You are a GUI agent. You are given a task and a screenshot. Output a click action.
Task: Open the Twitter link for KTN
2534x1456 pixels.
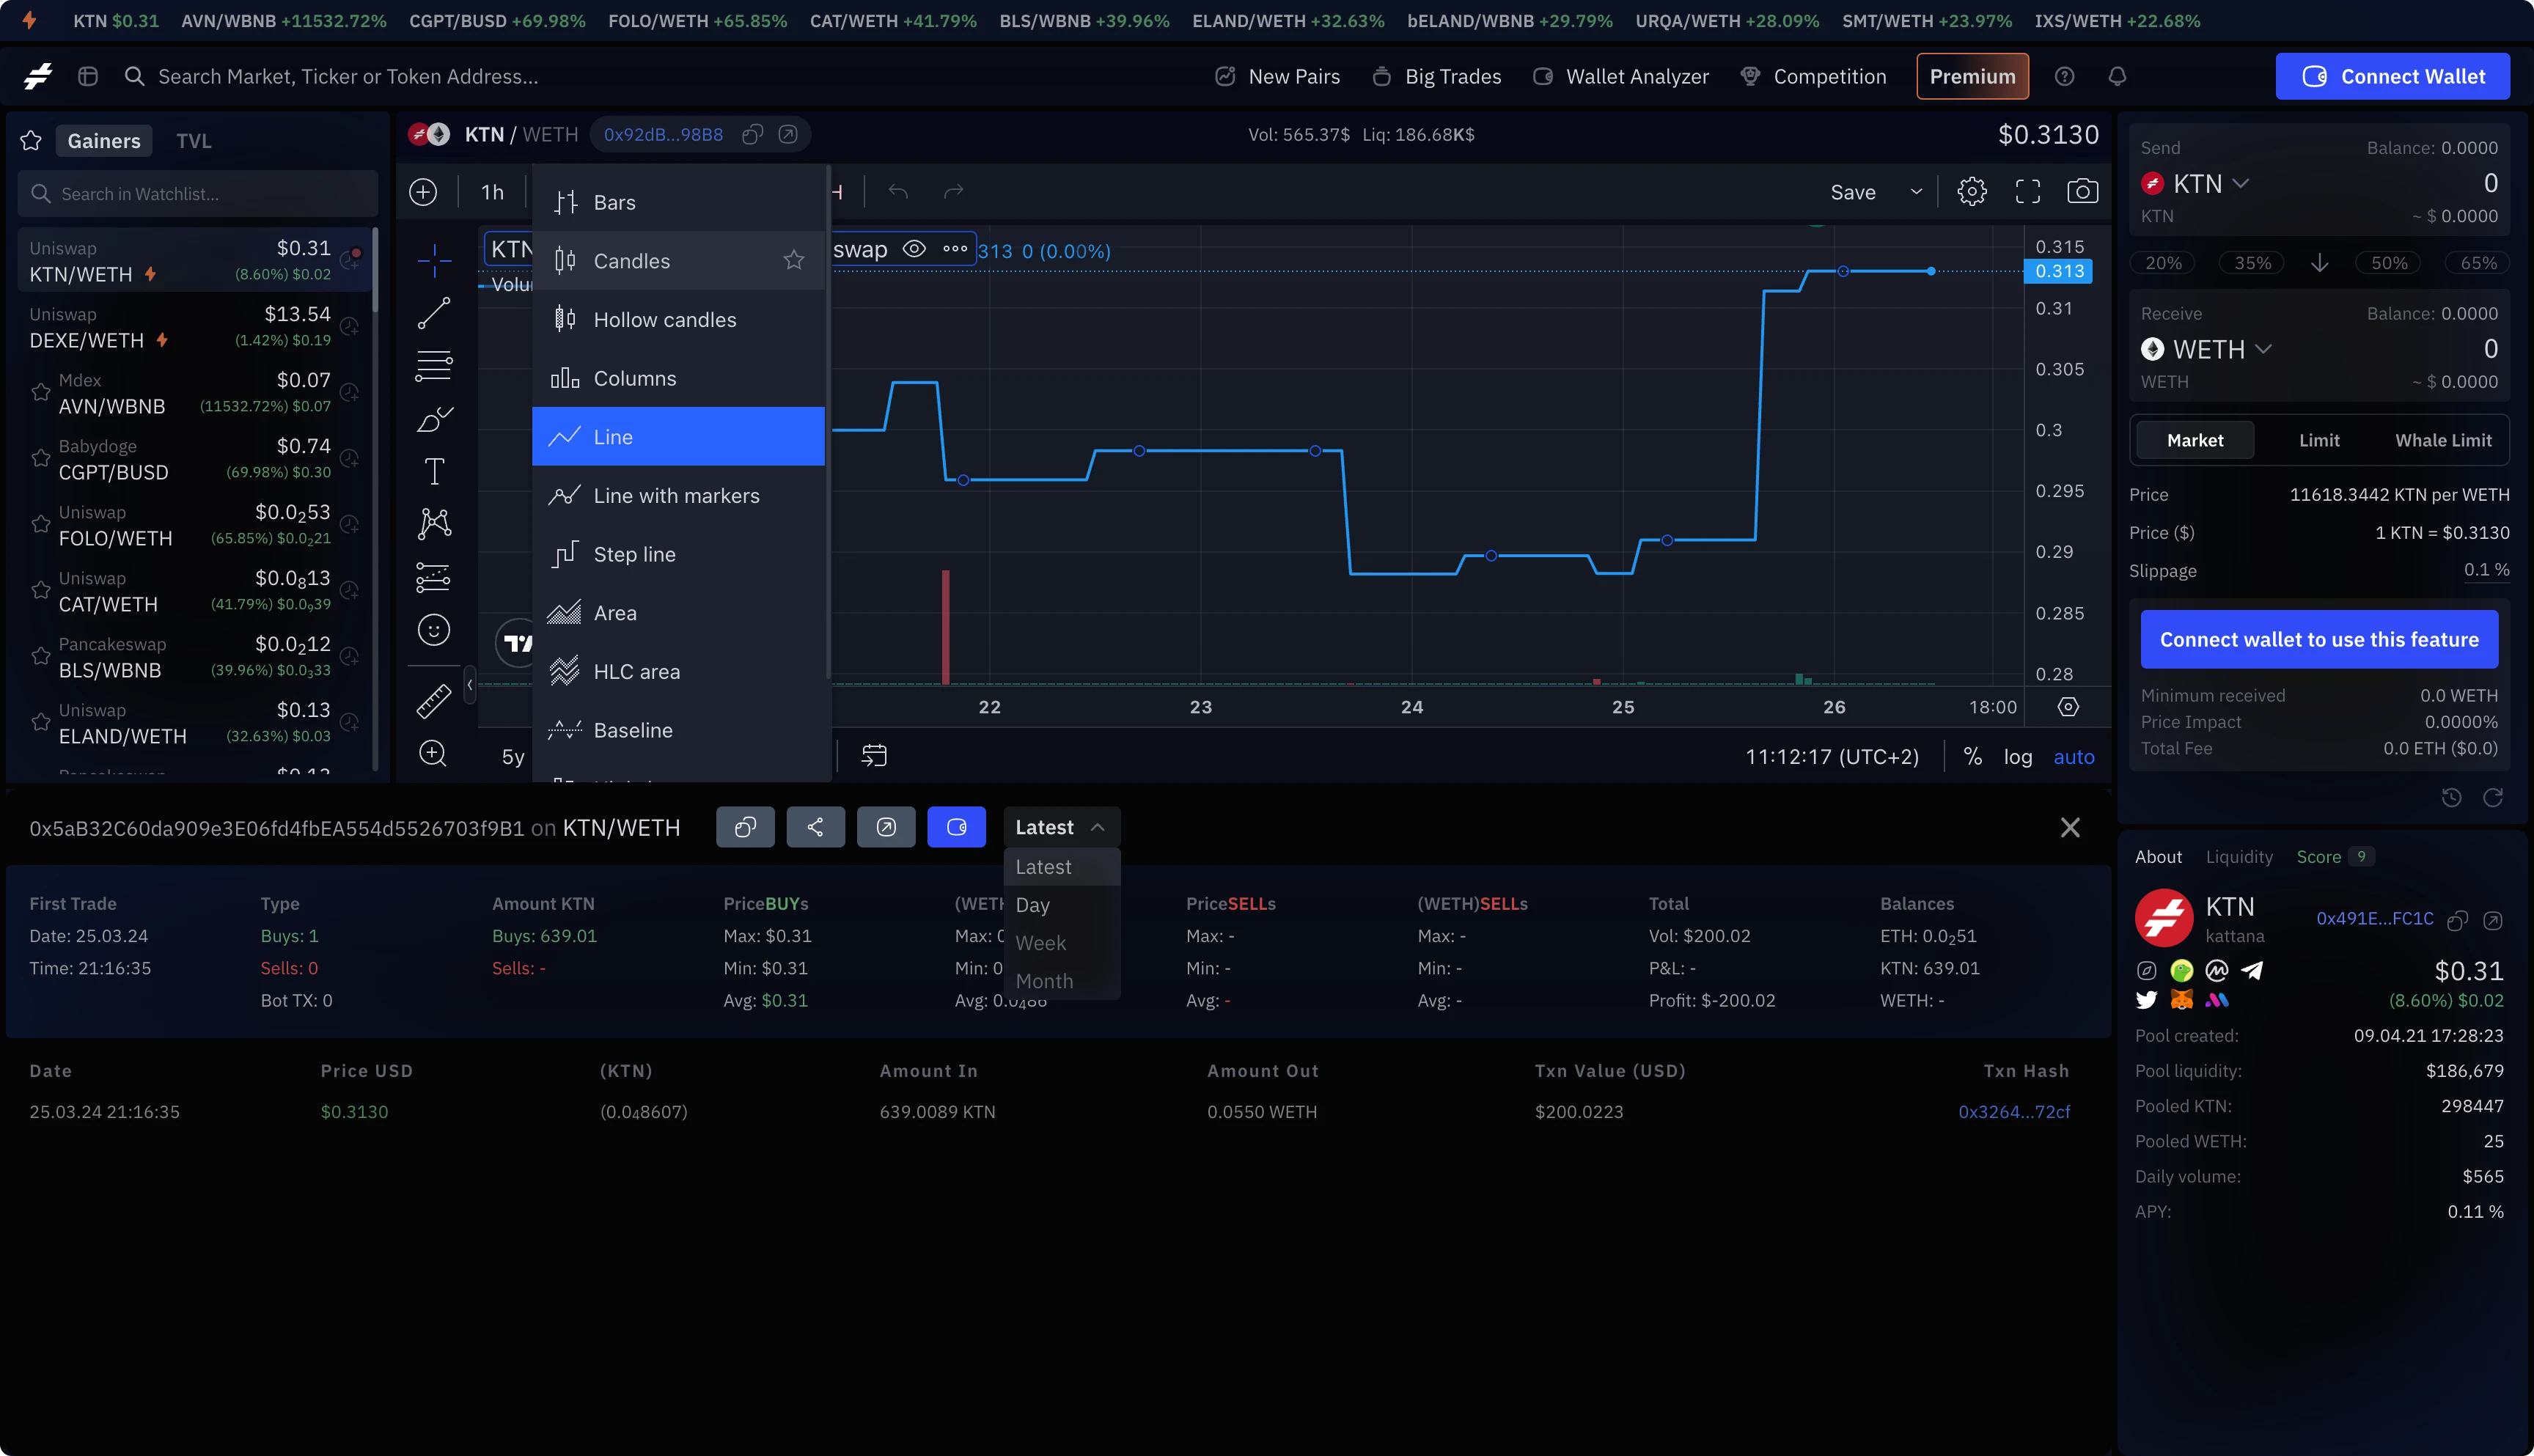pos(2146,1000)
